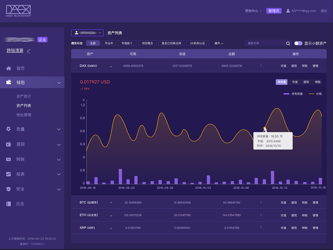Click the DAEX Blockchain logo
333x250 pixels.
[x=18, y=11]
